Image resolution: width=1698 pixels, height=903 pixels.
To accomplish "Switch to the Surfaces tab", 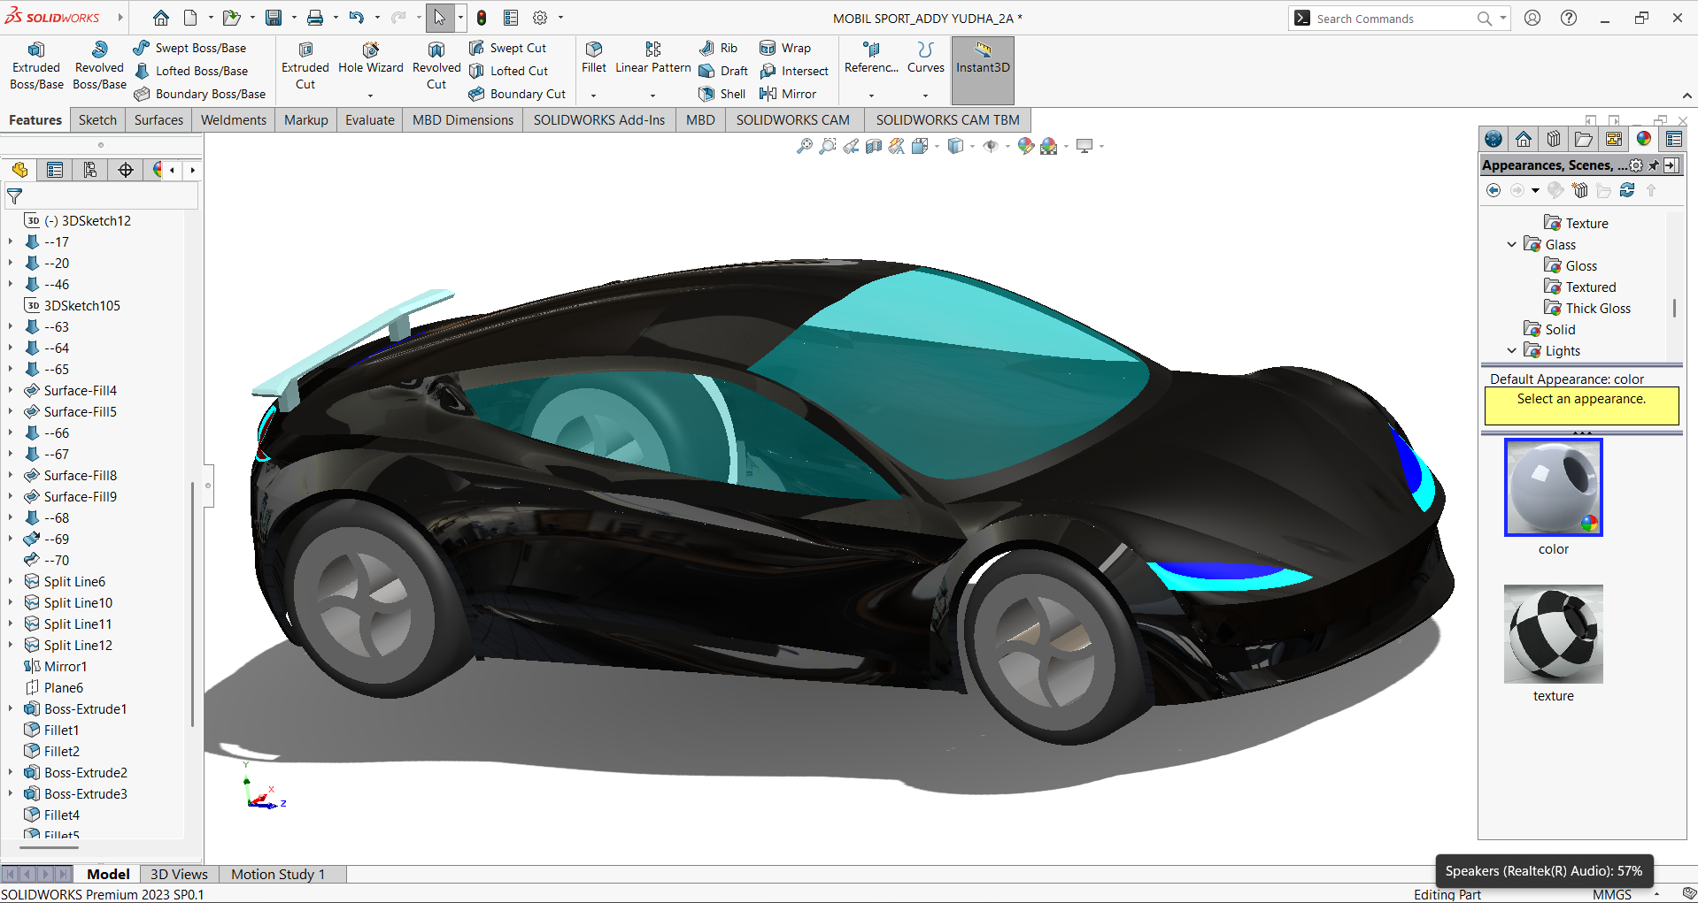I will coord(158,120).
